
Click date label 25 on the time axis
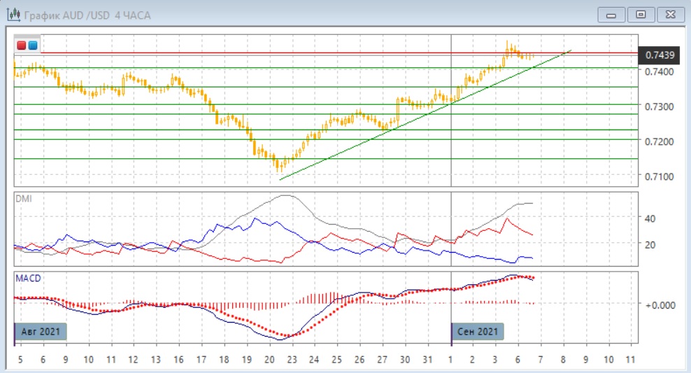(x=336, y=360)
